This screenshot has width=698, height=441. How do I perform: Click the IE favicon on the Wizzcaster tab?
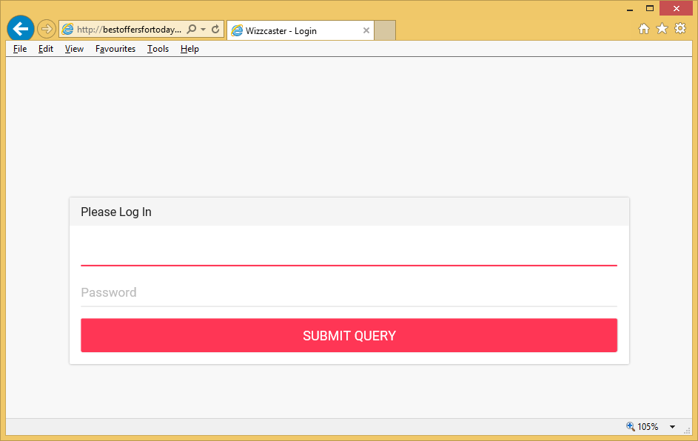238,30
